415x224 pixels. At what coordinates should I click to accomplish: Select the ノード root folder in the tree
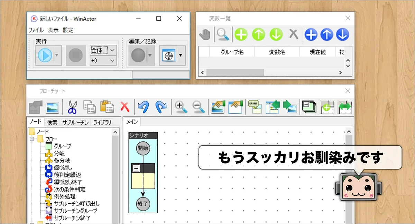(x=43, y=132)
